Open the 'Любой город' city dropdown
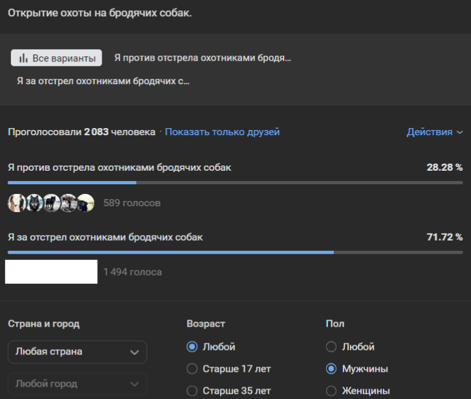This screenshot has width=471, height=399. (x=77, y=383)
